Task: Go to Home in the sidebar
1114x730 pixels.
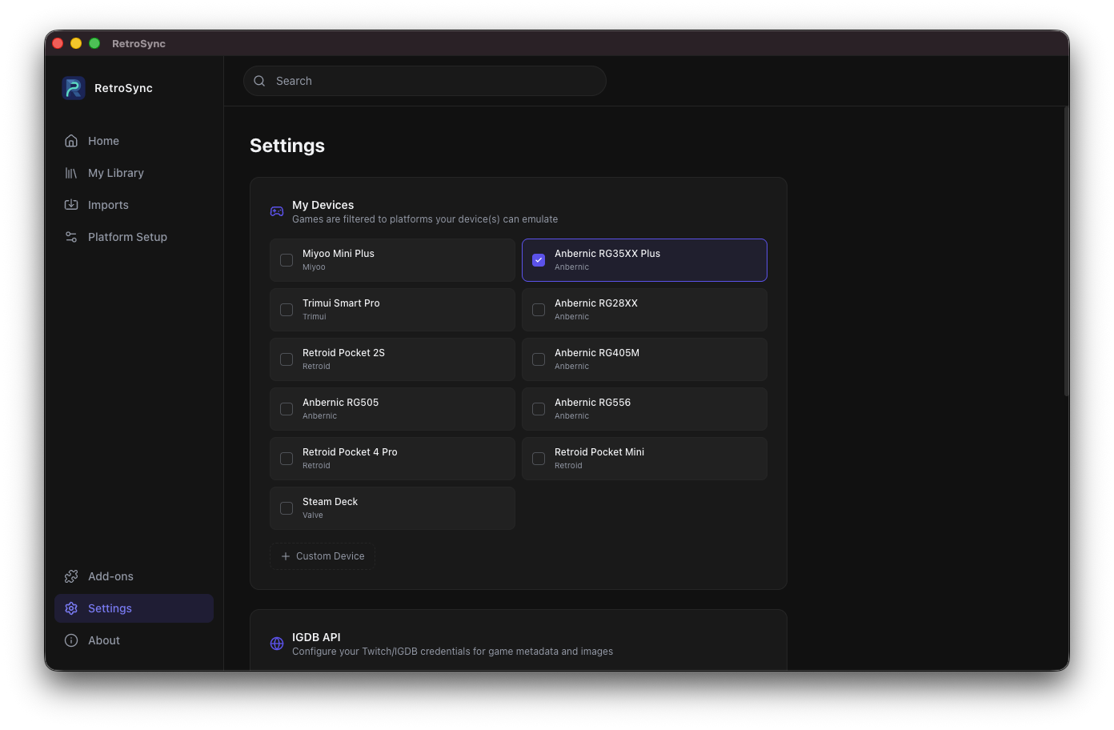Action: [x=134, y=141]
